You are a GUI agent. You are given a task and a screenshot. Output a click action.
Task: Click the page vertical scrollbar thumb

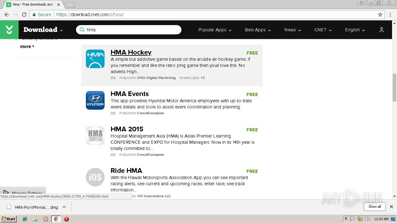tap(395, 88)
